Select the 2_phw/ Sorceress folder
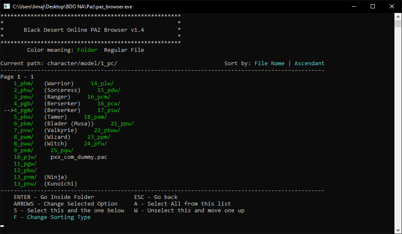402x234 pixels. (24, 90)
